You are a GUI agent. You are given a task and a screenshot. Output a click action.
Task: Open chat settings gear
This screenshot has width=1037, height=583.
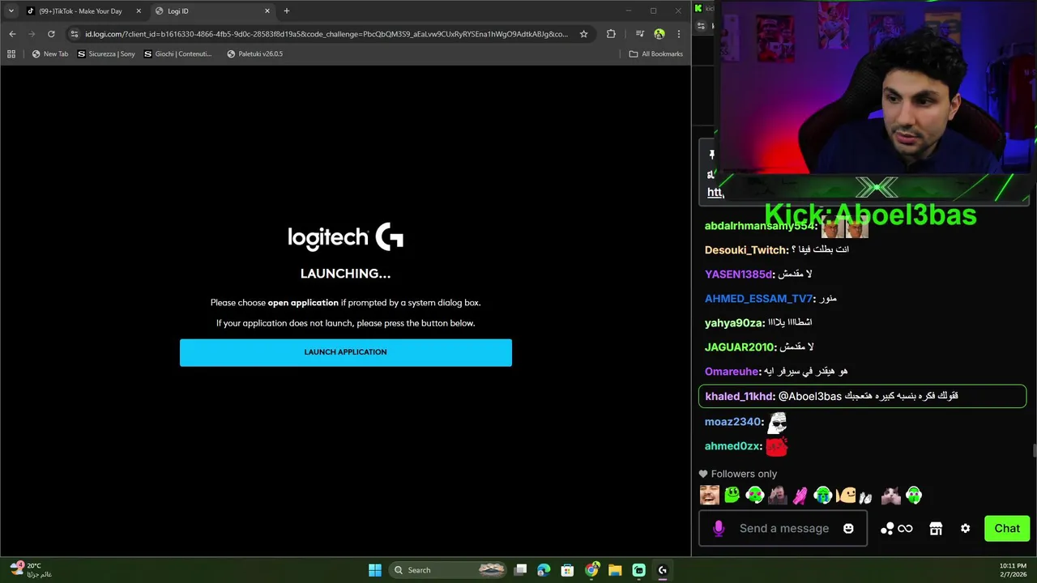965,529
